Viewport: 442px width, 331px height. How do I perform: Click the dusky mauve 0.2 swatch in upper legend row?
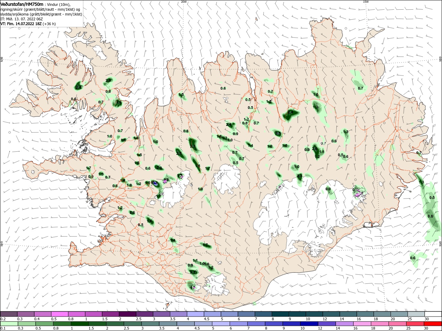(x=9, y=314)
